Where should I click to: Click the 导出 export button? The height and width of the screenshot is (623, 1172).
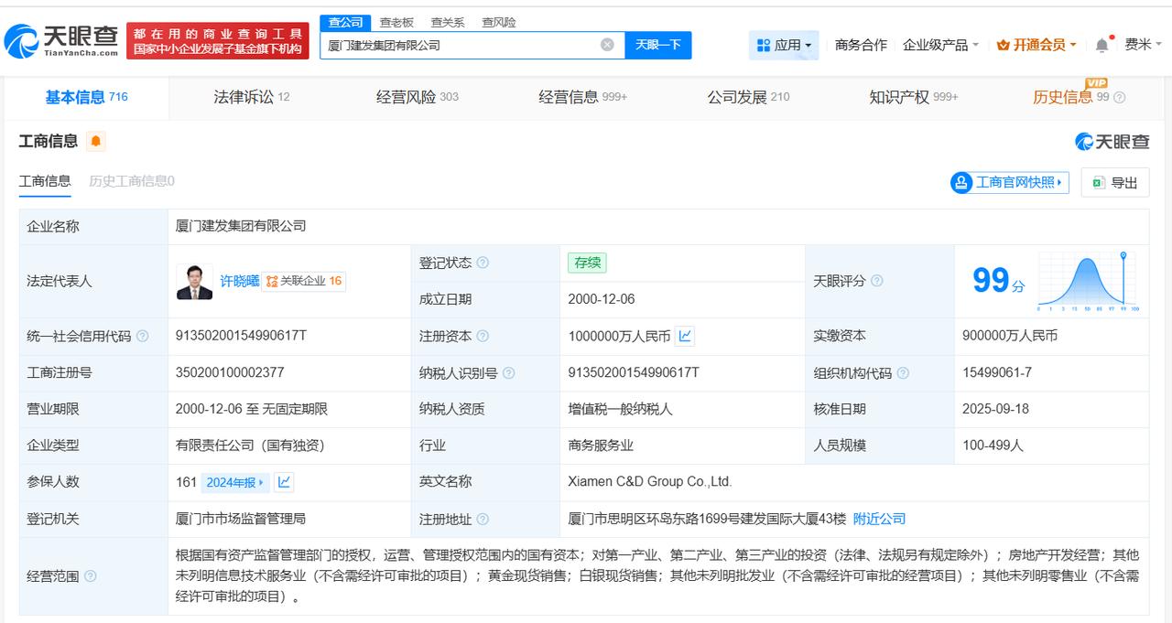[1114, 183]
